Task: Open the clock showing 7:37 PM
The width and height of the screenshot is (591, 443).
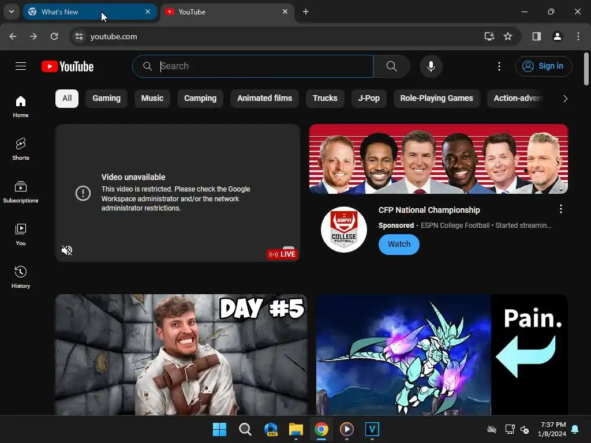Action: [x=552, y=429]
